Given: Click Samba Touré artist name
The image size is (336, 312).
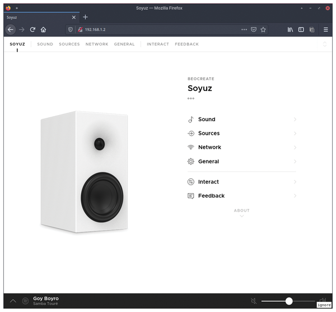Looking at the screenshot, I should (45, 304).
